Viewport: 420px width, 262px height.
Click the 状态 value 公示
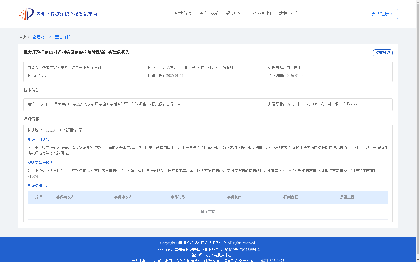pyautogui.click(x=42, y=75)
